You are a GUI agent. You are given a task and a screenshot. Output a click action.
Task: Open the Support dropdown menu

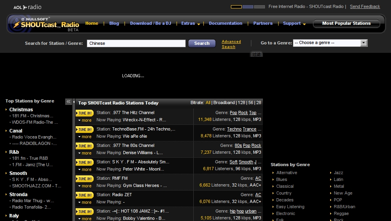(294, 24)
